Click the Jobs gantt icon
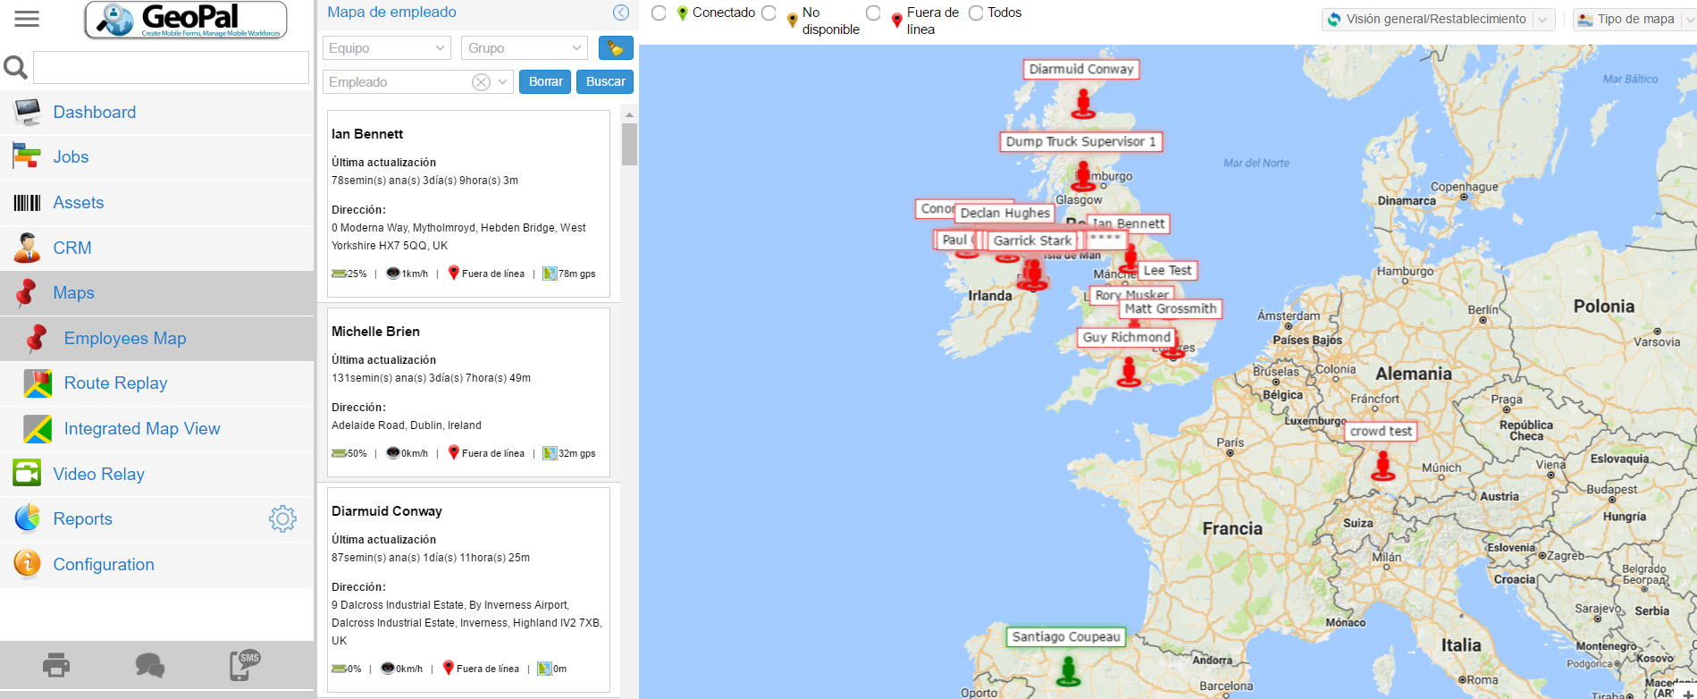1697x699 pixels. 27,156
